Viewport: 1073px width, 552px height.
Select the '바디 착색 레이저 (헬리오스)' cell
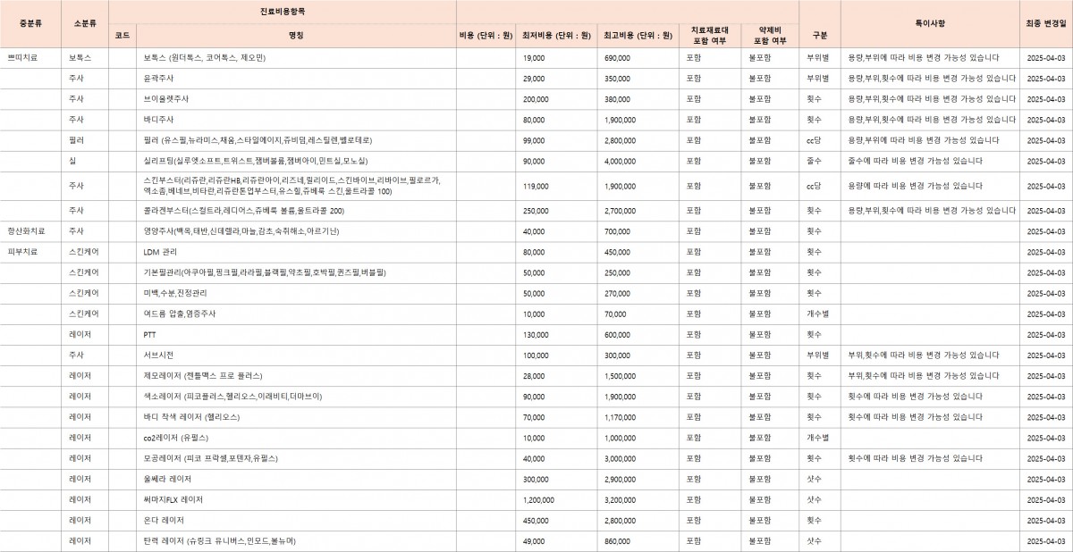point(296,416)
